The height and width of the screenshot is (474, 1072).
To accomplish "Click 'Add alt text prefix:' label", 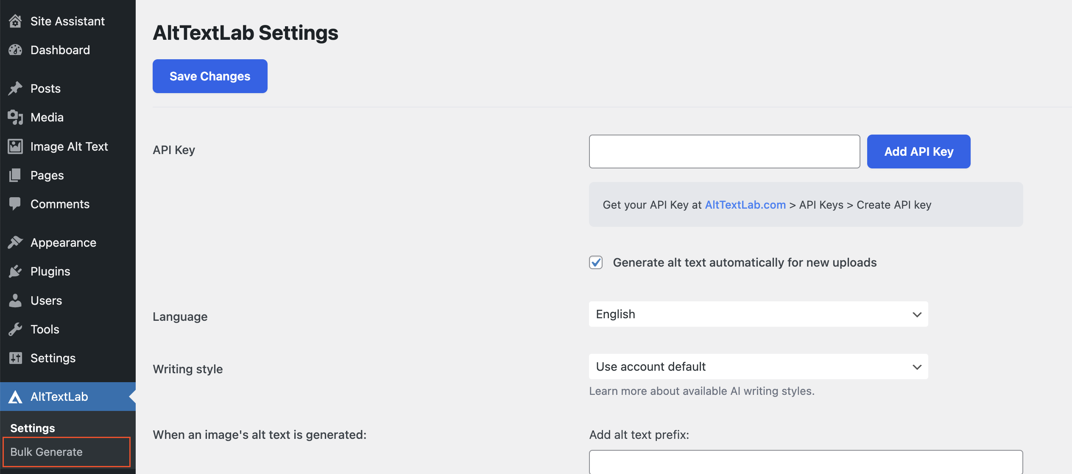I will point(639,435).
